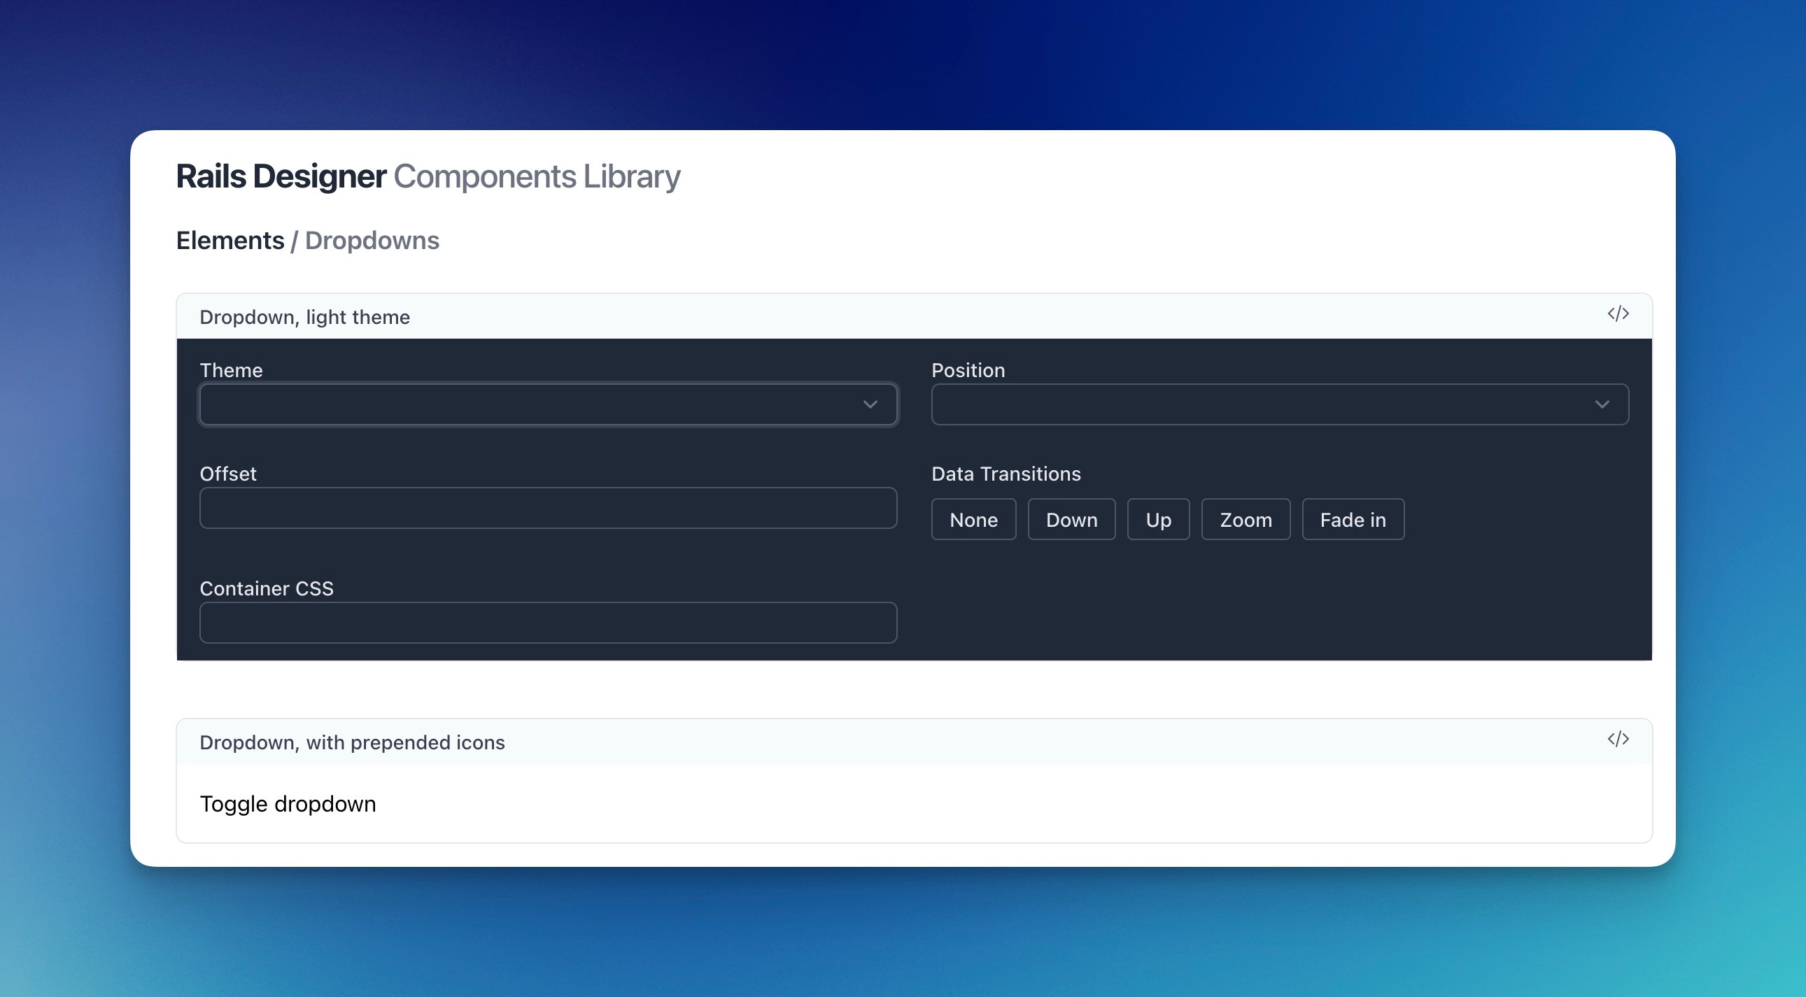Click the Theme dropdown chevron arrow
This screenshot has width=1806, height=997.
click(870, 404)
